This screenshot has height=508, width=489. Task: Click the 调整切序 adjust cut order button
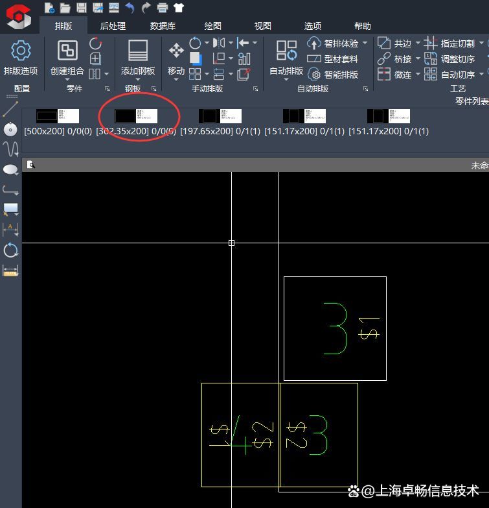449,59
